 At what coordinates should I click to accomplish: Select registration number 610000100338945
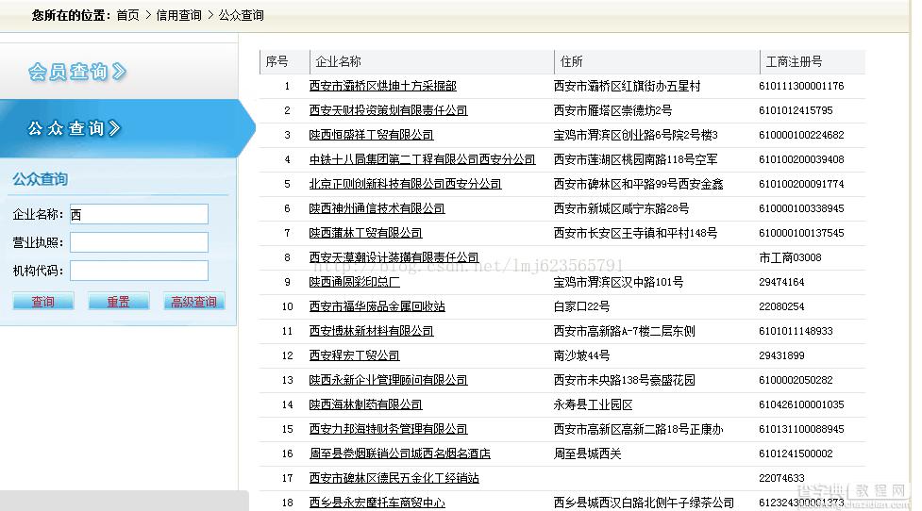point(801,208)
